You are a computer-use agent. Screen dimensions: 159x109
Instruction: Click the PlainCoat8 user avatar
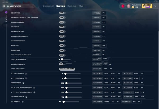click(129, 6)
